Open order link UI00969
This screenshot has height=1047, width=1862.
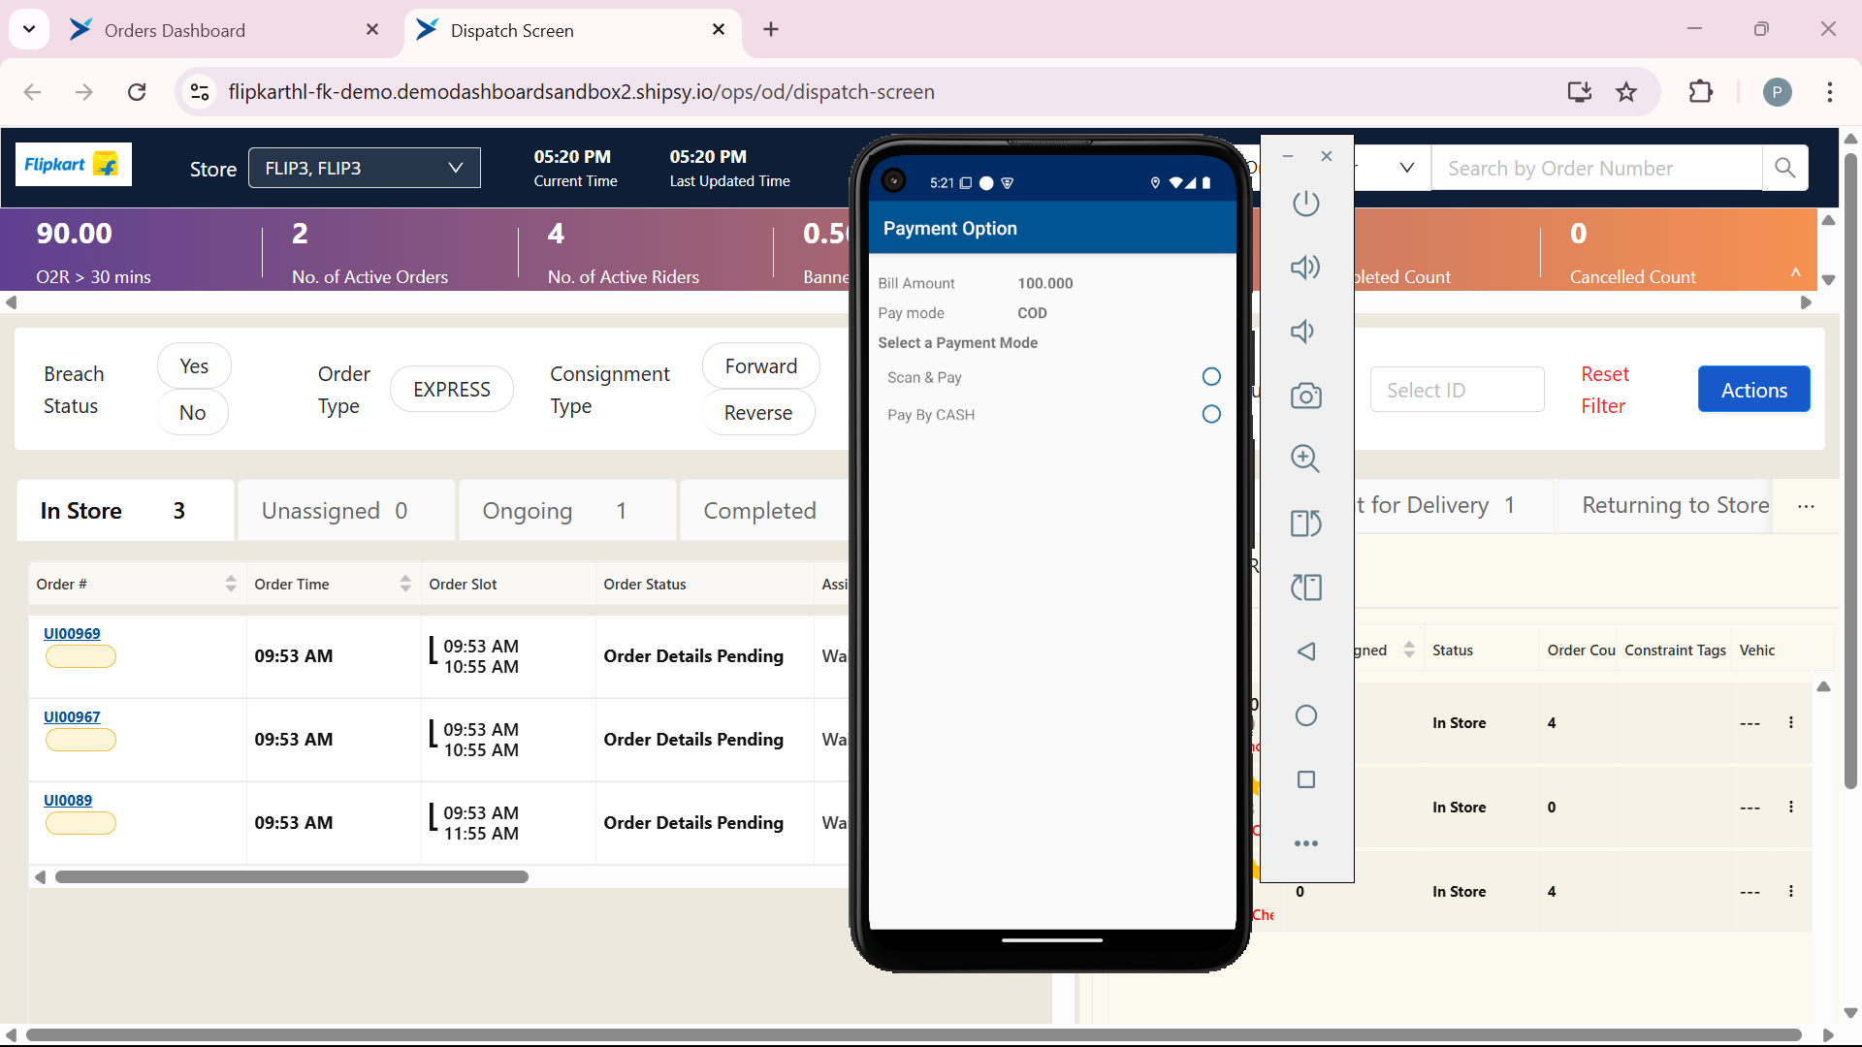point(72,633)
